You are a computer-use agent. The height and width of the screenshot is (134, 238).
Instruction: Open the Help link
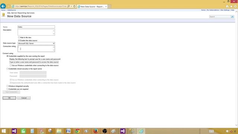(x=232, y=10)
